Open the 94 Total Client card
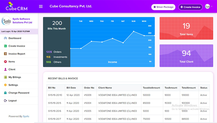This screenshot has width=217, height=123. tap(186, 56)
